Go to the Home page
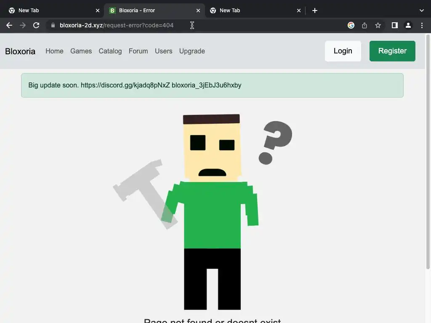431x323 pixels. 54,51
